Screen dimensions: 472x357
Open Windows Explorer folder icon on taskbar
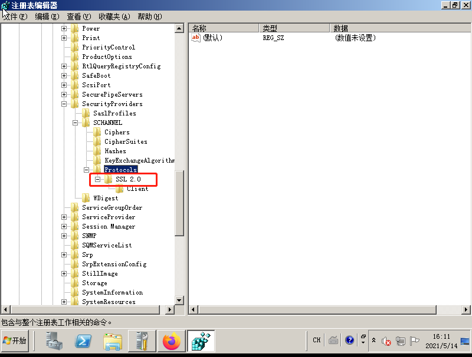pos(112,341)
